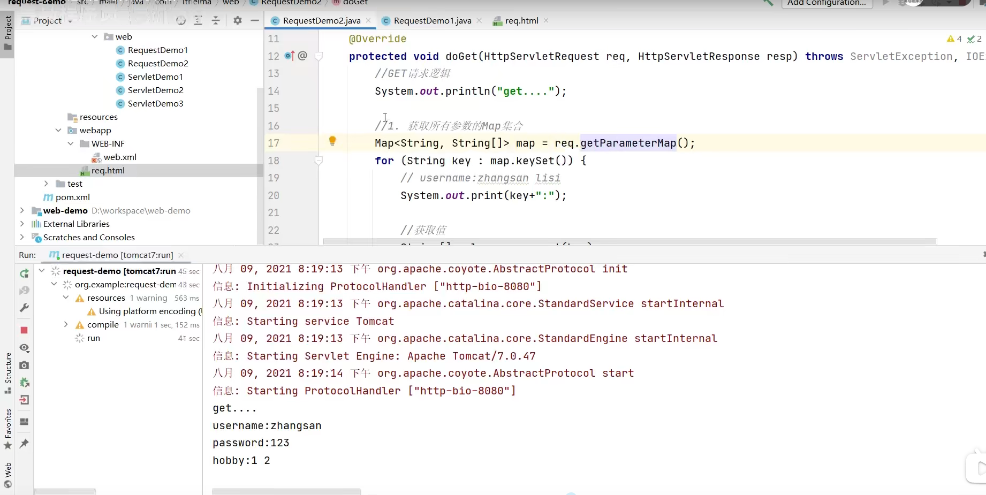The width and height of the screenshot is (986, 495).
Task: Toggle the Project tool window stripe button
Action: (x=7, y=33)
